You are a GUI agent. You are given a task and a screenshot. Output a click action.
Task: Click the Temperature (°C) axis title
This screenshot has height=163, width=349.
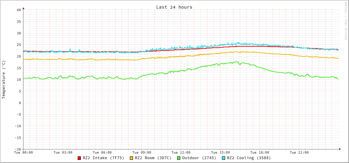(x=4, y=79)
